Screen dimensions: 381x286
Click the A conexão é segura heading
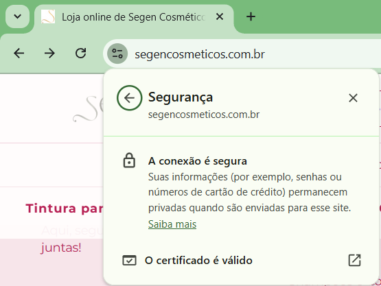pos(198,161)
